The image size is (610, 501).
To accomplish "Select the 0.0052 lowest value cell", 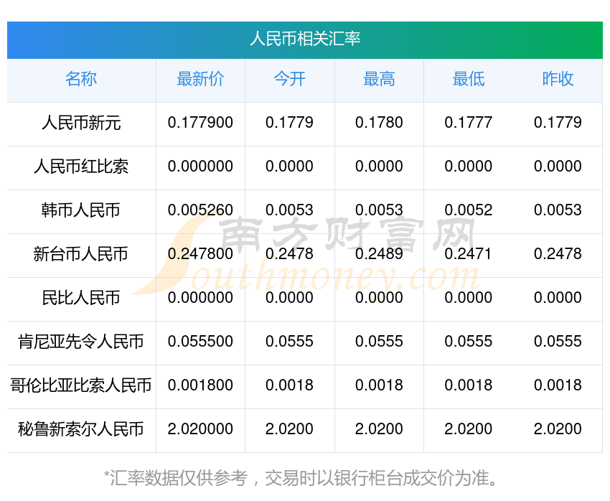I will (469, 210).
